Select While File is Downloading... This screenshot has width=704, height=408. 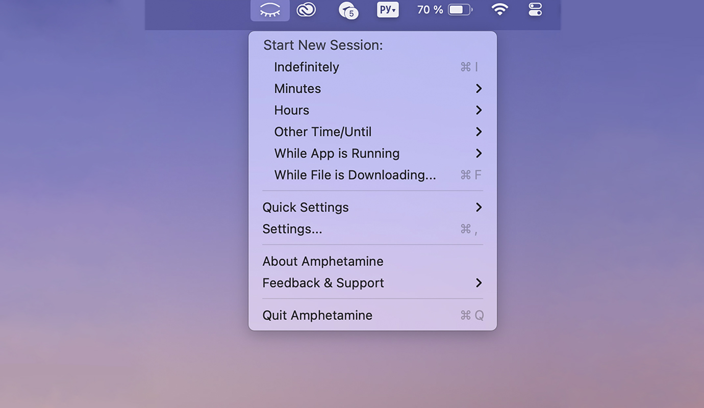pyautogui.click(x=372, y=175)
